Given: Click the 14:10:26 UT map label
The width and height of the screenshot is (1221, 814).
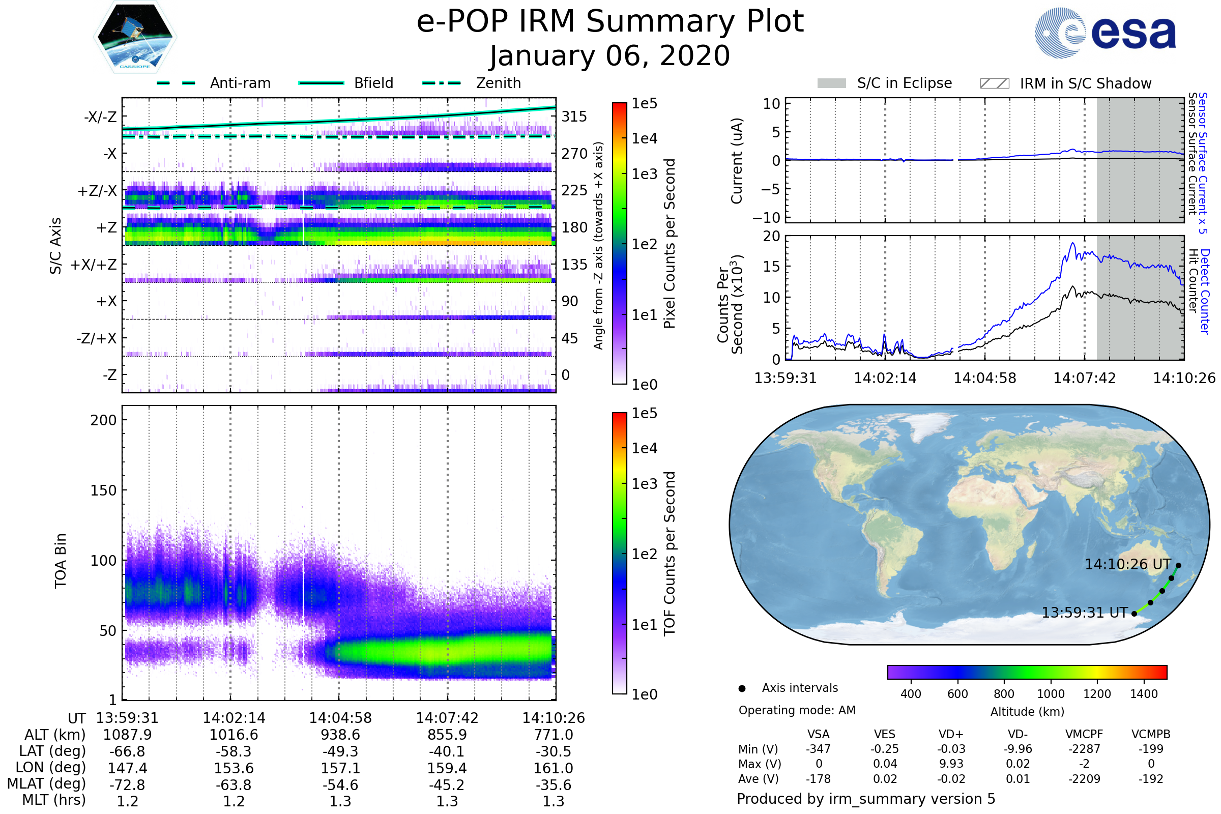Looking at the screenshot, I should coord(1127,564).
